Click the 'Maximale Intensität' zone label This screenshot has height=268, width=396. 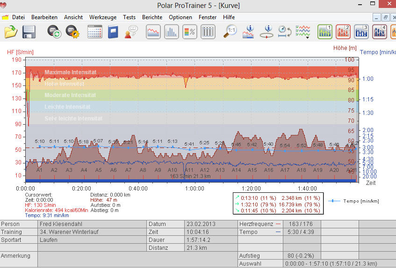[70, 72]
